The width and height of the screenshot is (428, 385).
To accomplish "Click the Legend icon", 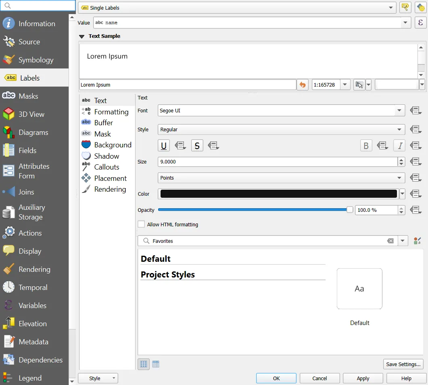I will tap(7, 378).
